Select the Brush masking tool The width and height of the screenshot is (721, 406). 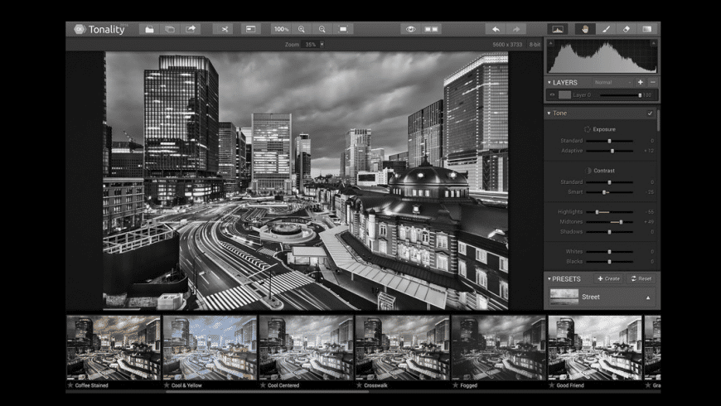606,29
